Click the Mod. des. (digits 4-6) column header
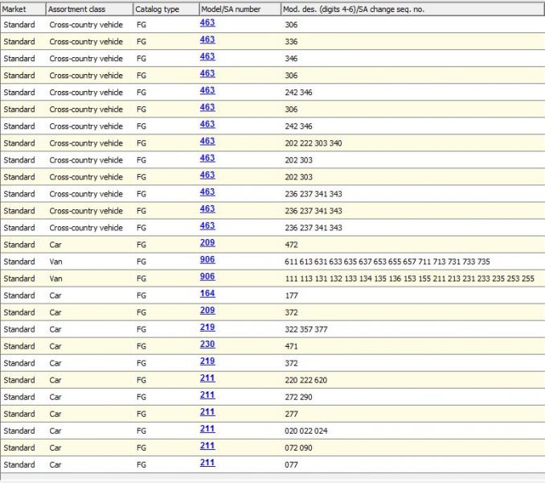The width and height of the screenshot is (545, 483). pos(412,10)
